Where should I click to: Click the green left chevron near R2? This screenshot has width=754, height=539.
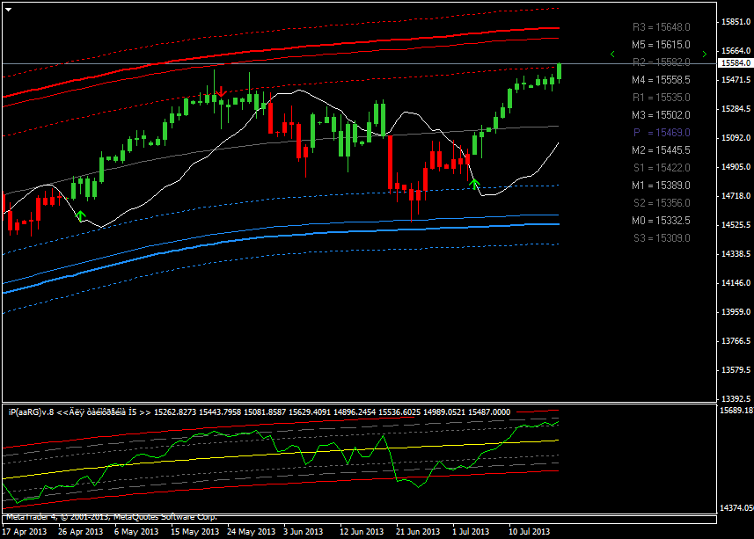pyautogui.click(x=612, y=55)
